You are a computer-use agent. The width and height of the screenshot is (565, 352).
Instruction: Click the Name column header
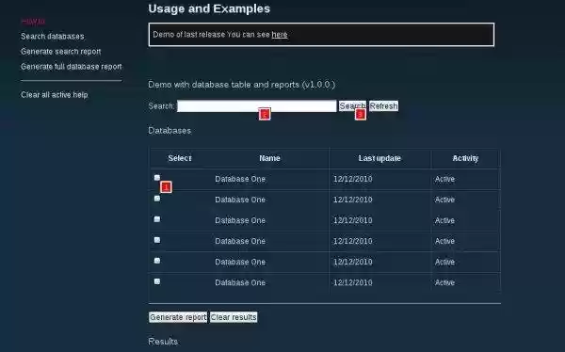click(269, 158)
